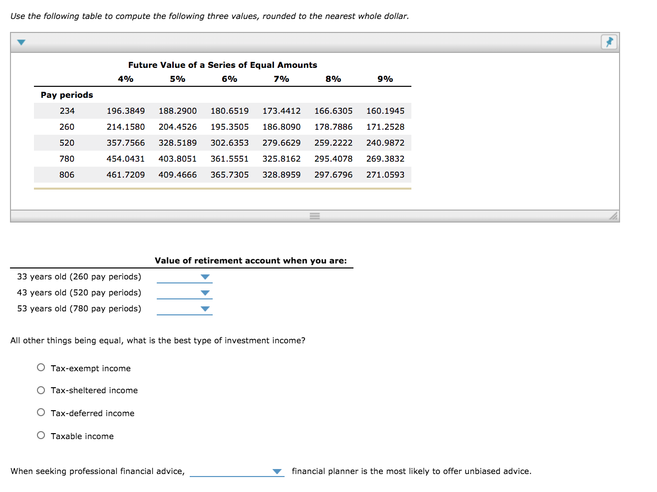Click the 520 pay periods row label
This screenshot has height=492, width=657.
pyautogui.click(x=67, y=143)
